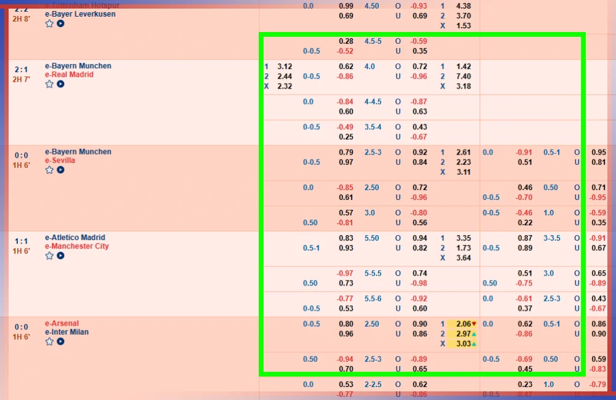
Task: Add Atletico Madrid vs Manchester City to favorites
Action: pos(49,255)
